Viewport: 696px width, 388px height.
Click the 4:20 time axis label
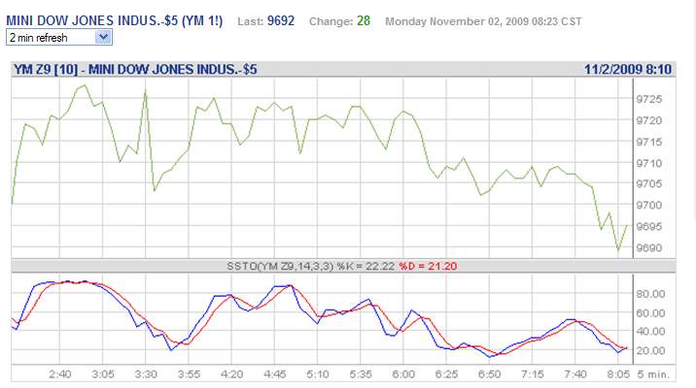click(231, 374)
